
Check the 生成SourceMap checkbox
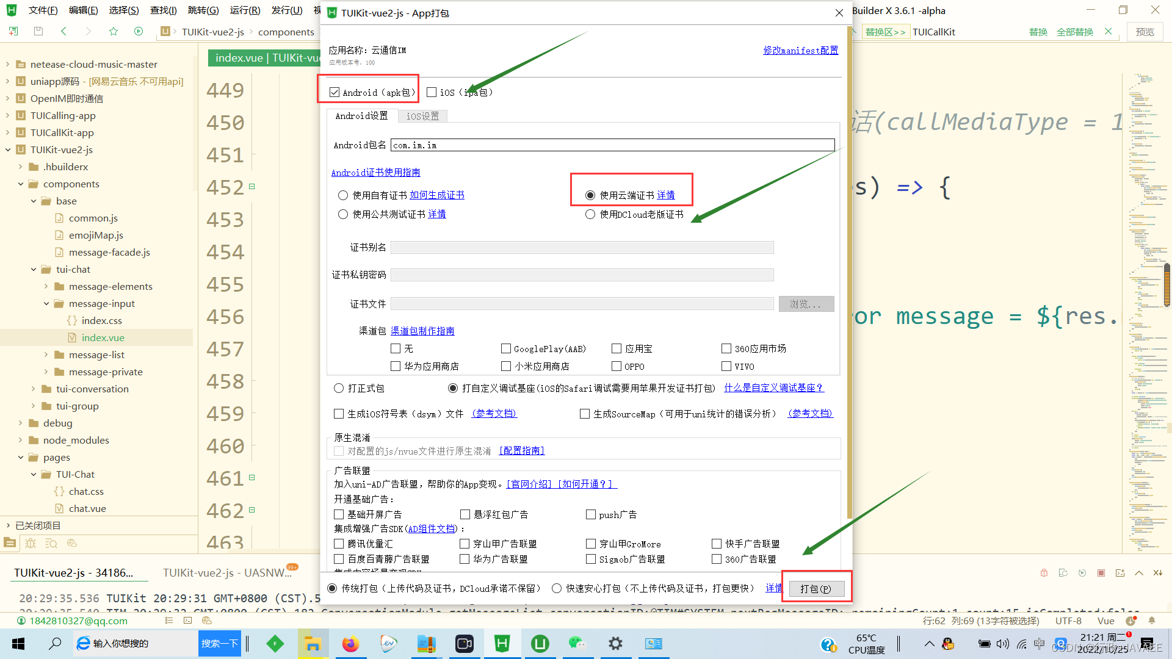[585, 414]
